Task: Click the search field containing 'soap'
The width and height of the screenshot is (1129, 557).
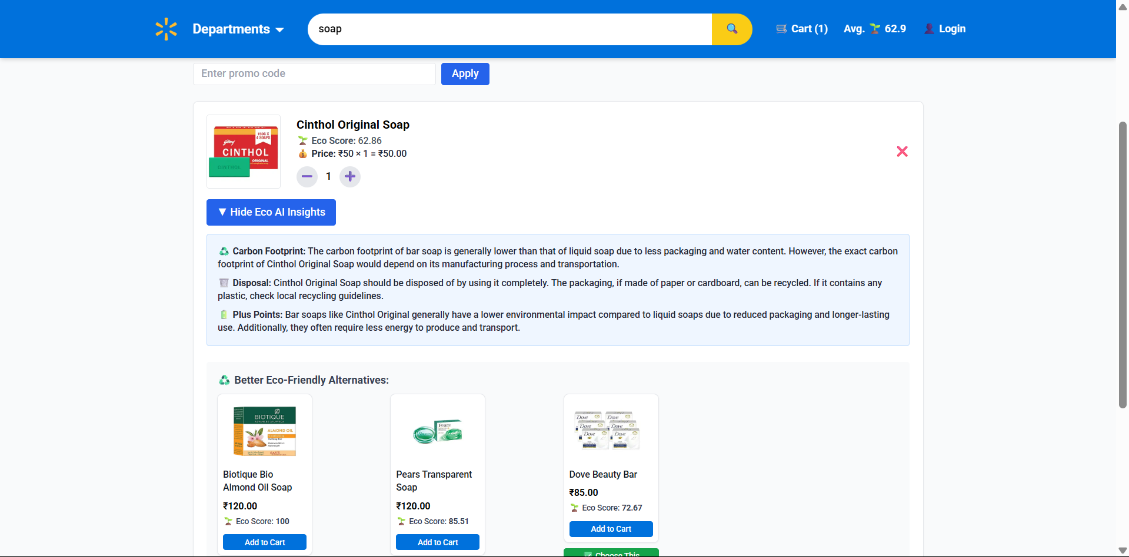Action: (509, 29)
